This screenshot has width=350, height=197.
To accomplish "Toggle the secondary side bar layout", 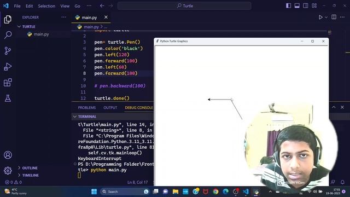I will tap(306, 6).
